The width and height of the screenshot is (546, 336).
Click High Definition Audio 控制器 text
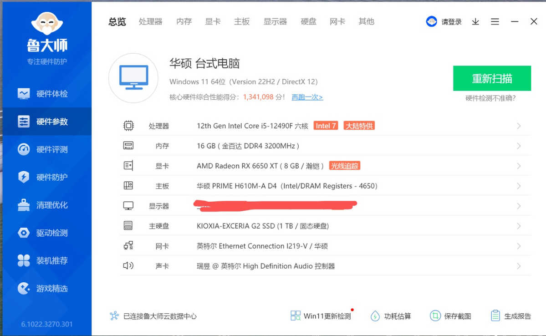click(265, 266)
